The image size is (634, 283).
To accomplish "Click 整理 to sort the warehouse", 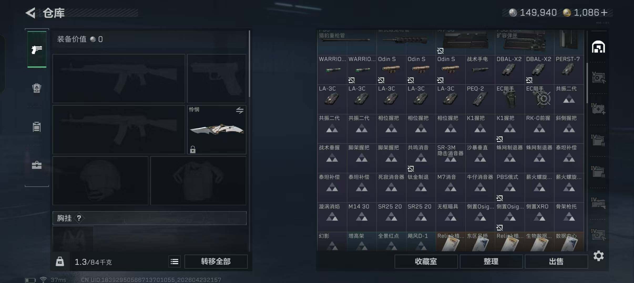I will coord(491,262).
